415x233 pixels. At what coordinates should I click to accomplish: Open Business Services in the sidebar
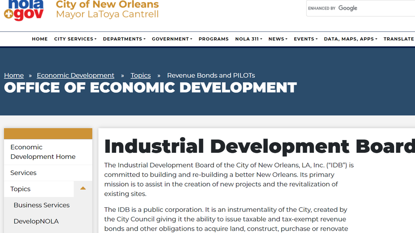click(x=41, y=205)
